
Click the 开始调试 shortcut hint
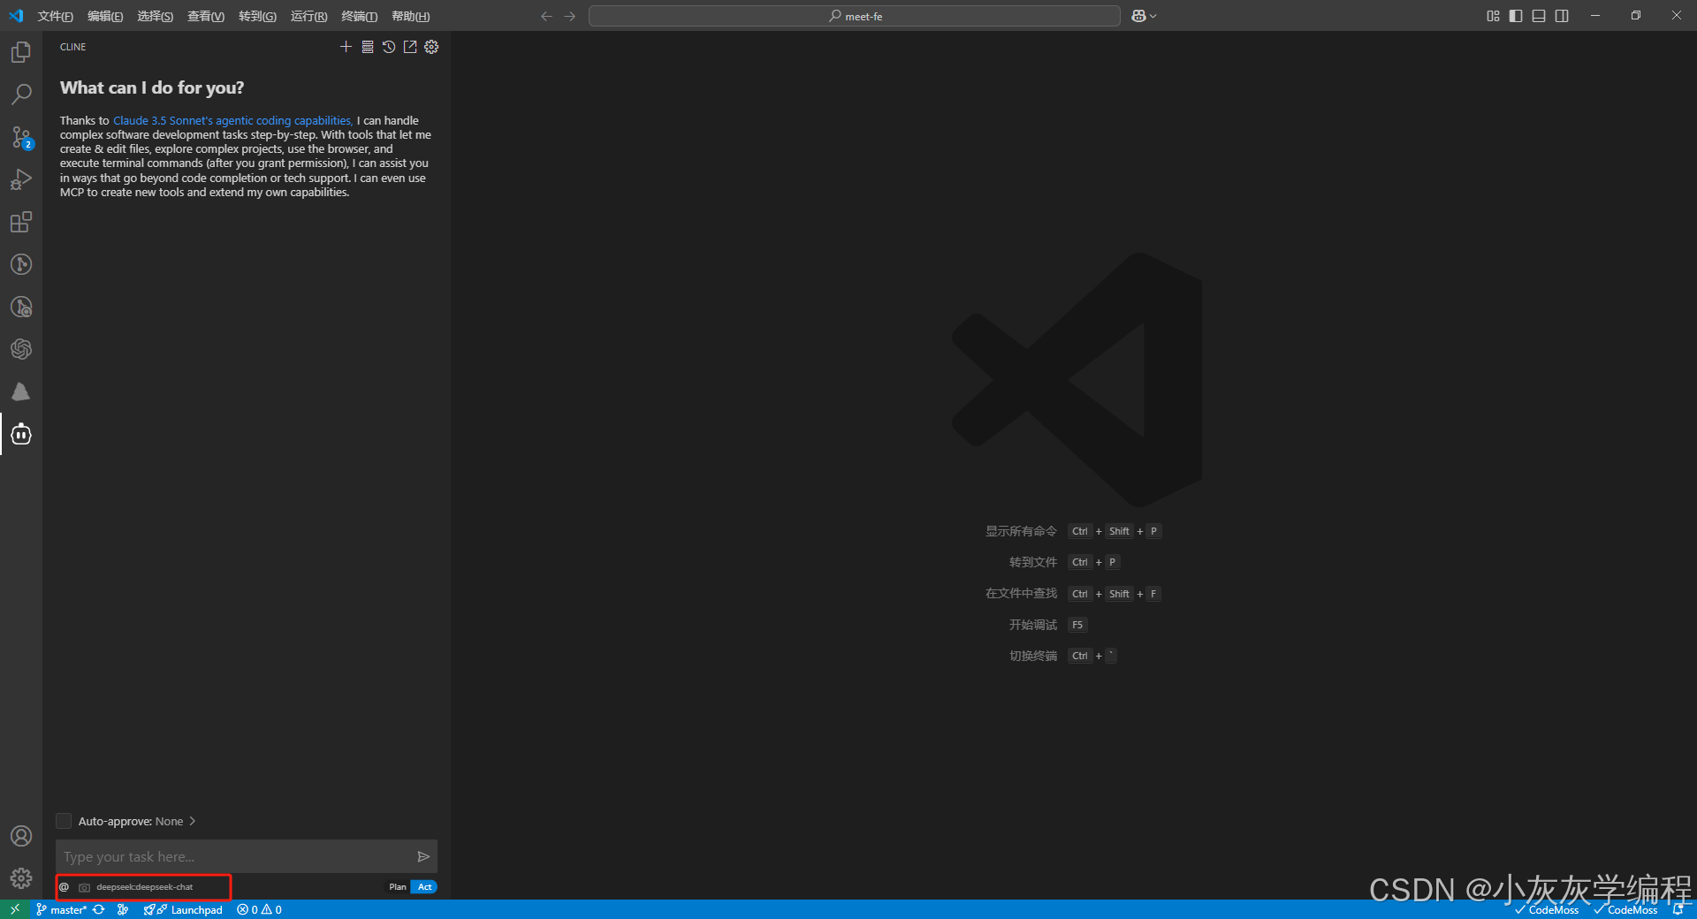(x=1033, y=625)
